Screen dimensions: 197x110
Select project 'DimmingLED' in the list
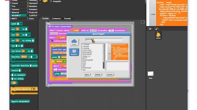[87, 60]
